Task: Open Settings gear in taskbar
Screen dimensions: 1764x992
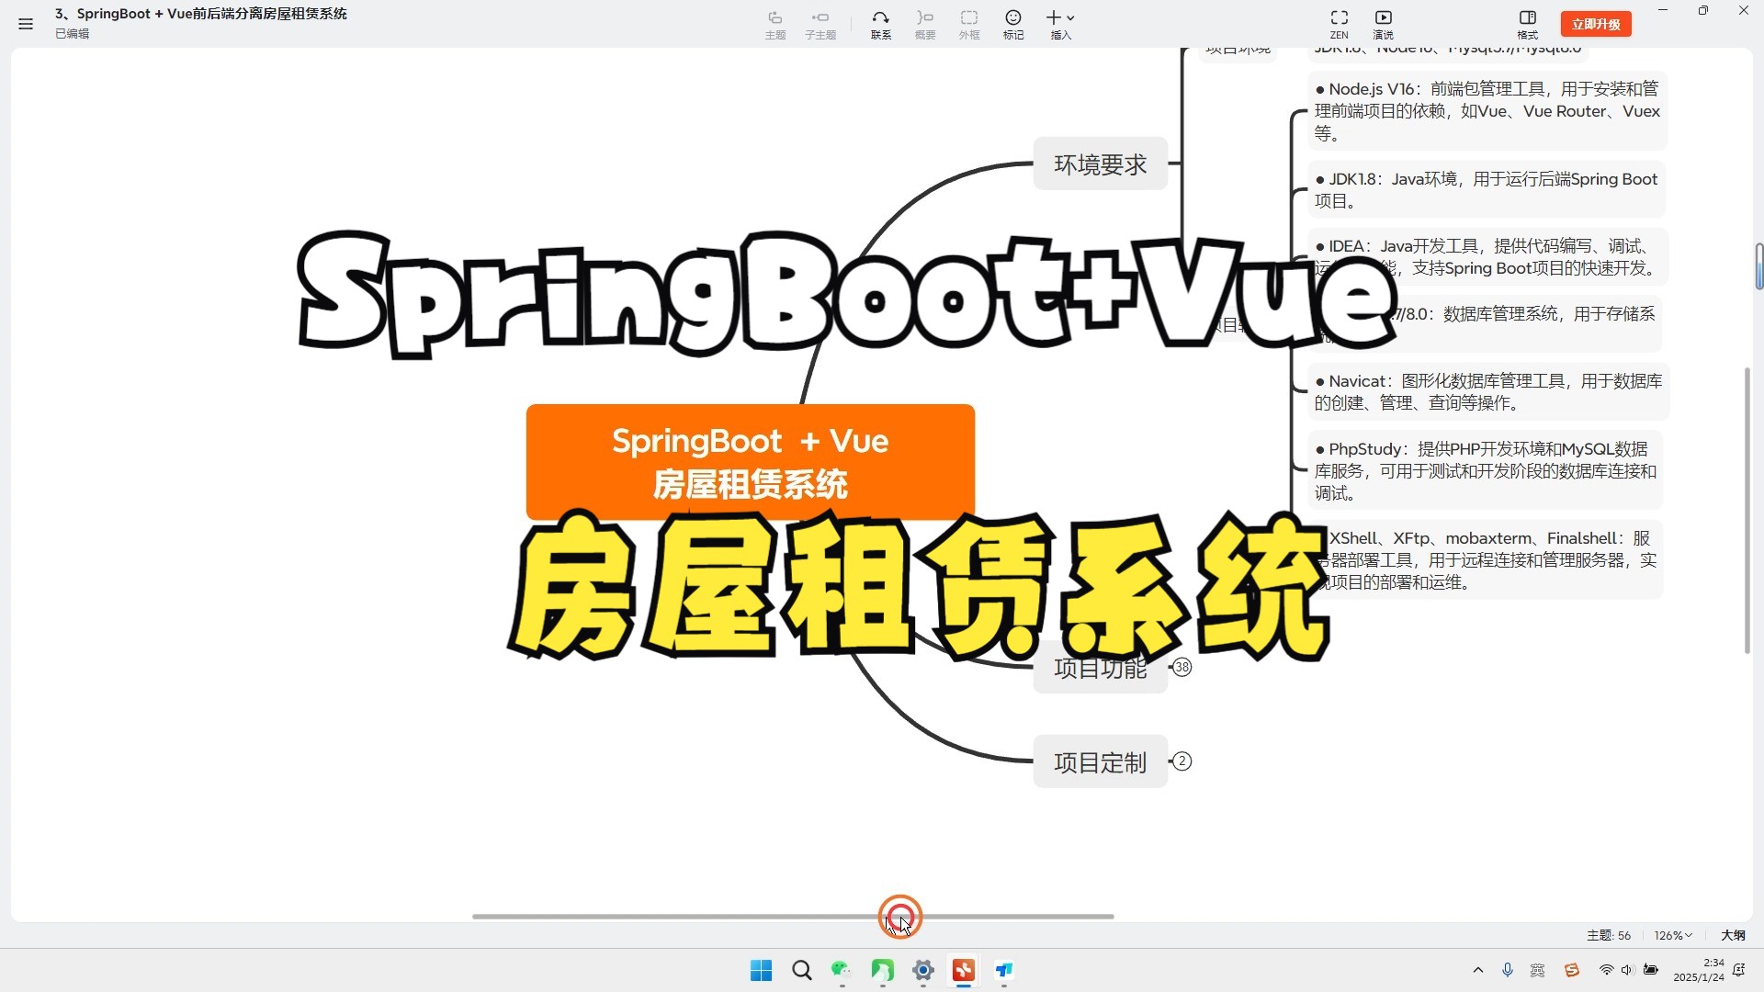Action: 923,971
